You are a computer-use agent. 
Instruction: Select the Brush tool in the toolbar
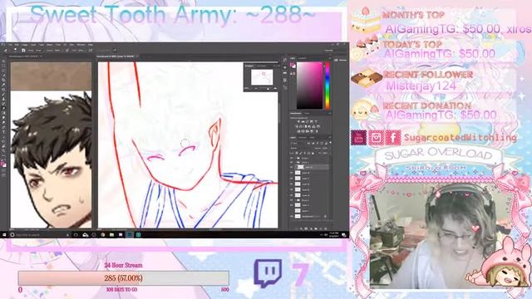click(x=3, y=94)
